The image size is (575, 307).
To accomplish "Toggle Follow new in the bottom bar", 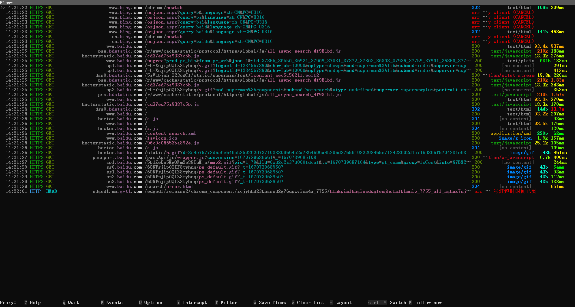I will click(x=425, y=302).
